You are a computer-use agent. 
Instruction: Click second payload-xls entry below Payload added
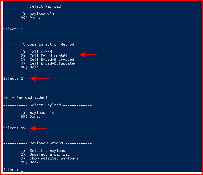pos(37,113)
